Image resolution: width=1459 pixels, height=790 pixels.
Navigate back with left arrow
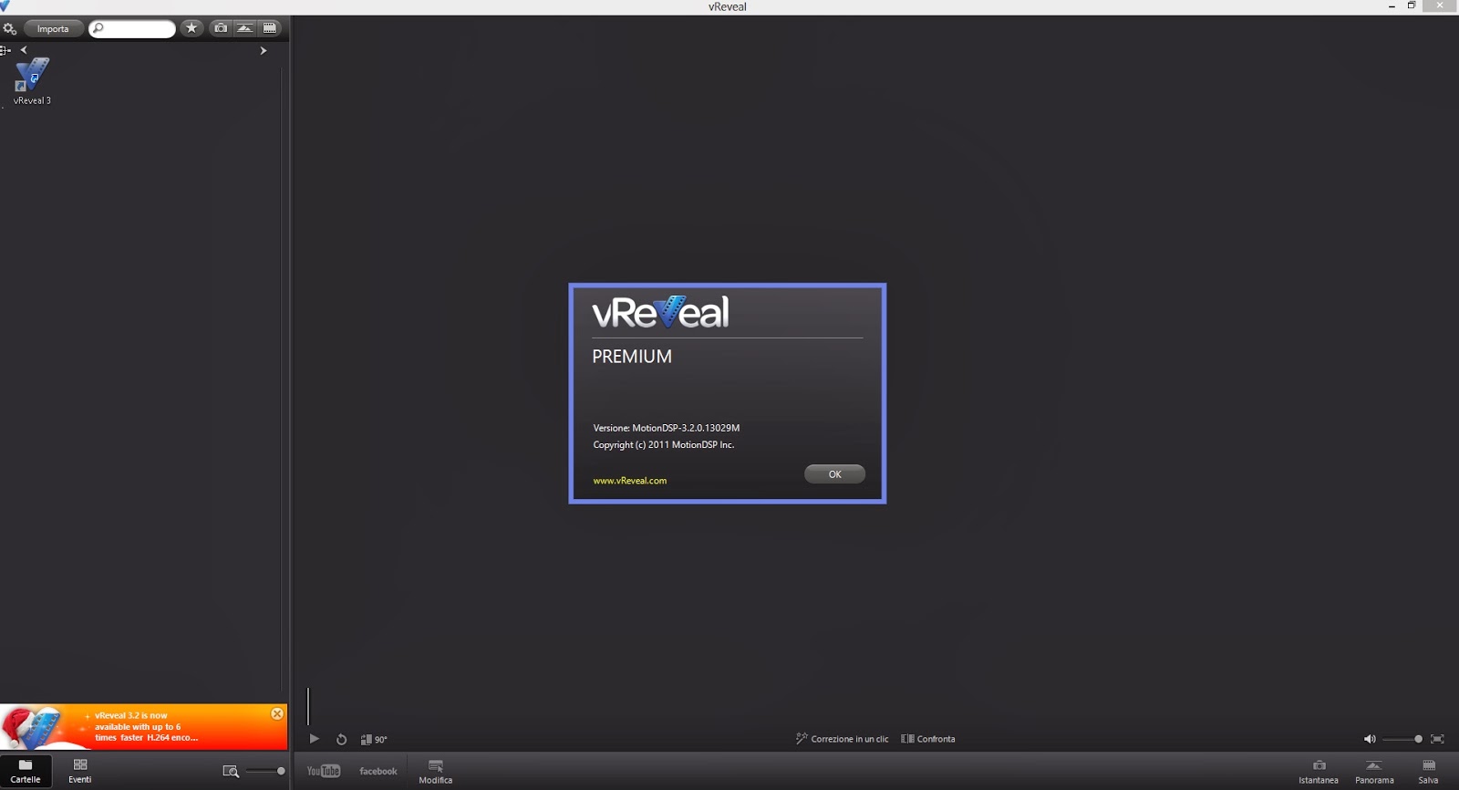(x=24, y=50)
